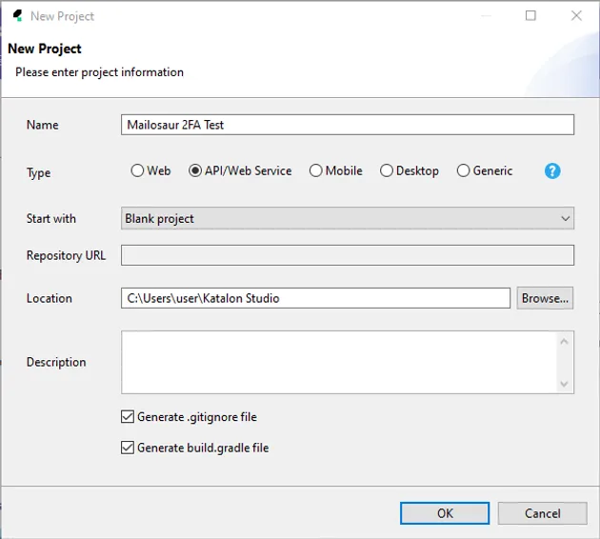Click the Description scrollbar up arrow
Image resolution: width=600 pixels, height=539 pixels.
[565, 341]
